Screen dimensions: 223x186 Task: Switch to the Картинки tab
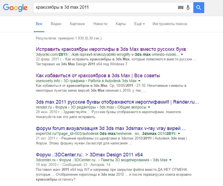(77, 24)
